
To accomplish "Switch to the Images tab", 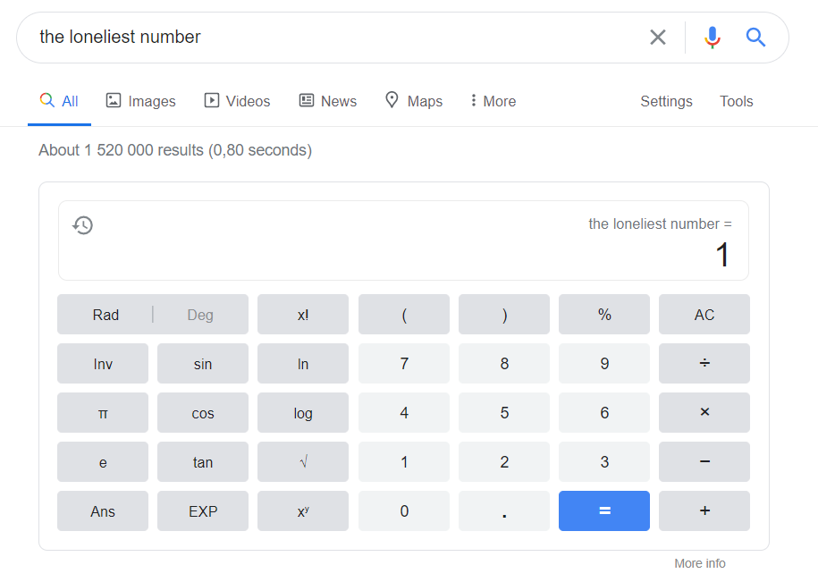I will pyautogui.click(x=140, y=101).
